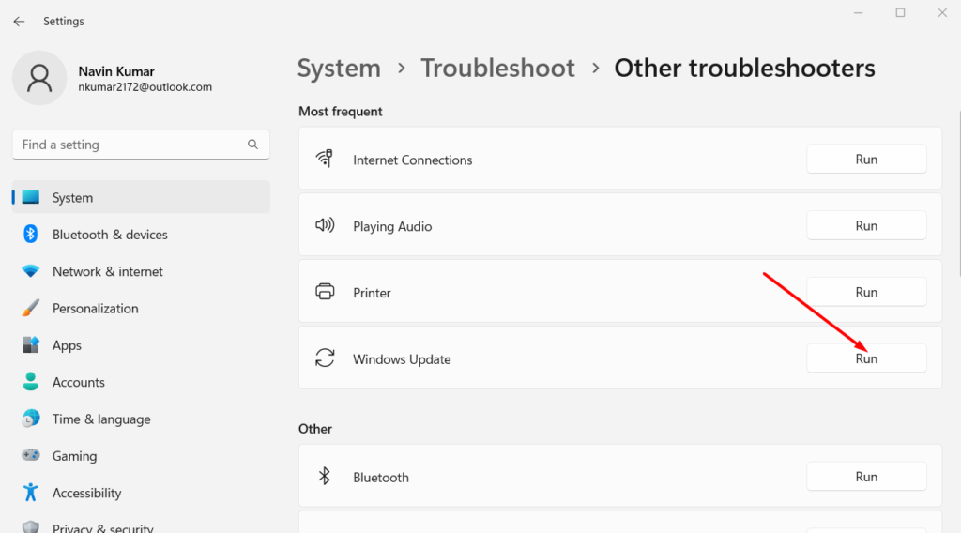Screen dimensions: 961x533
Task: Open the Gaming settings section
Action: [75, 456]
